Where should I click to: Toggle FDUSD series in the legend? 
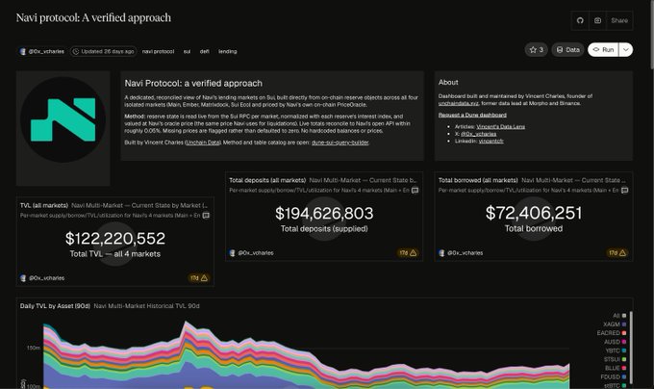614,376
